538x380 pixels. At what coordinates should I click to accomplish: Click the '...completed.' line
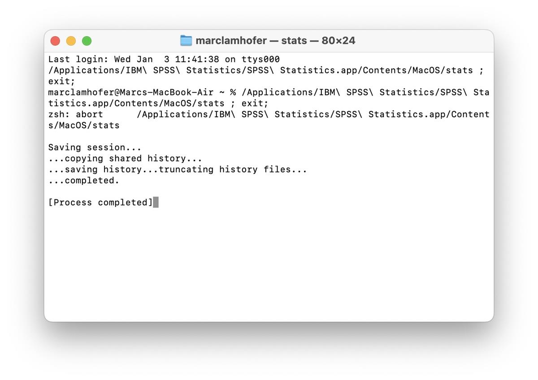tap(84, 180)
